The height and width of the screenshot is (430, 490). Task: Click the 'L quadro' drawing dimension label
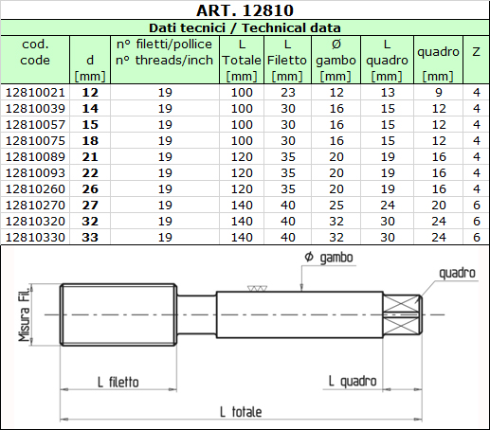[x=353, y=381]
